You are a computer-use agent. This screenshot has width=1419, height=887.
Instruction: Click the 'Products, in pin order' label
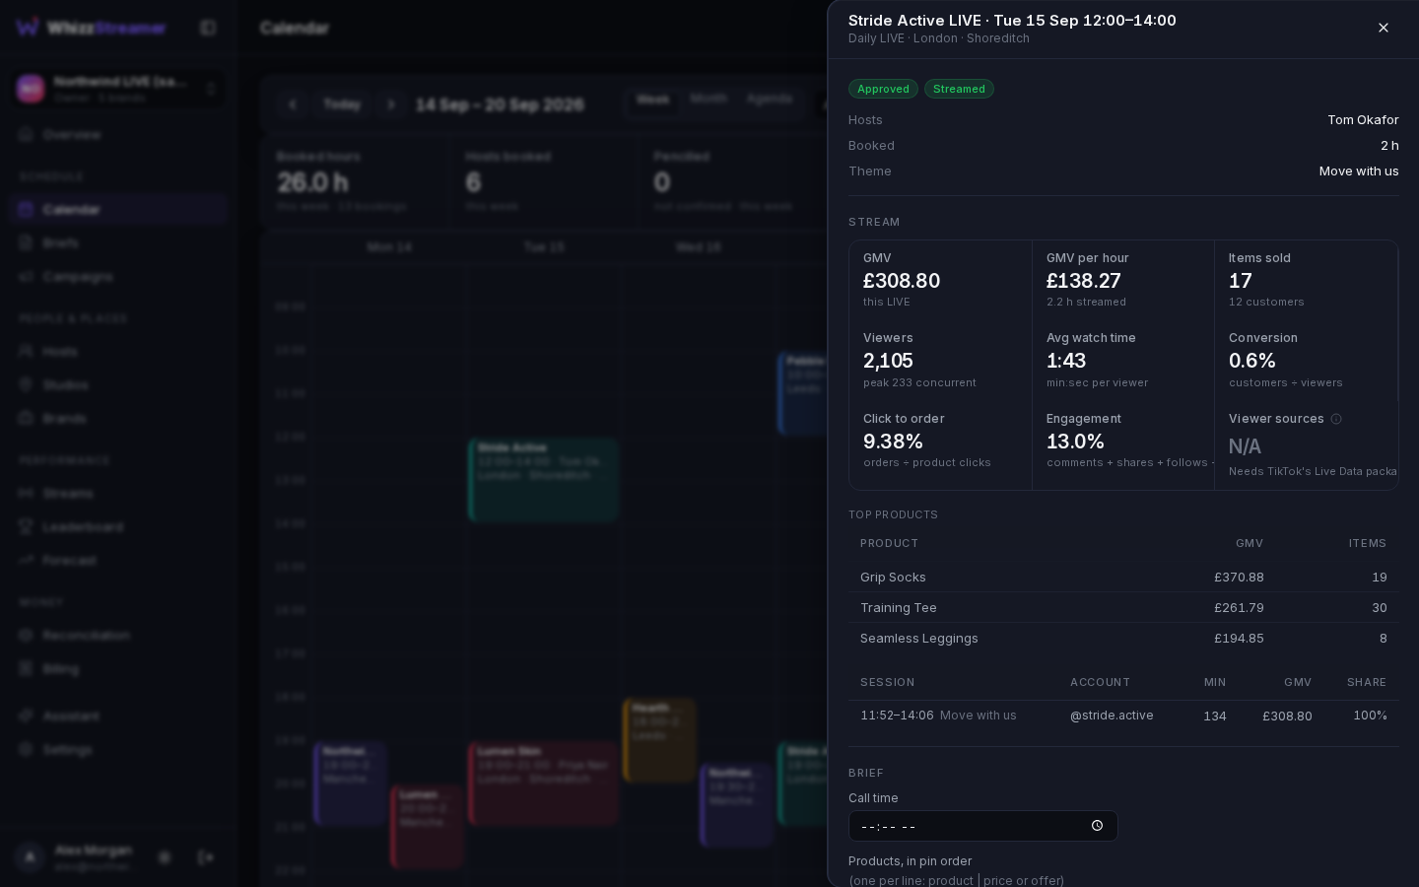[x=910, y=861]
